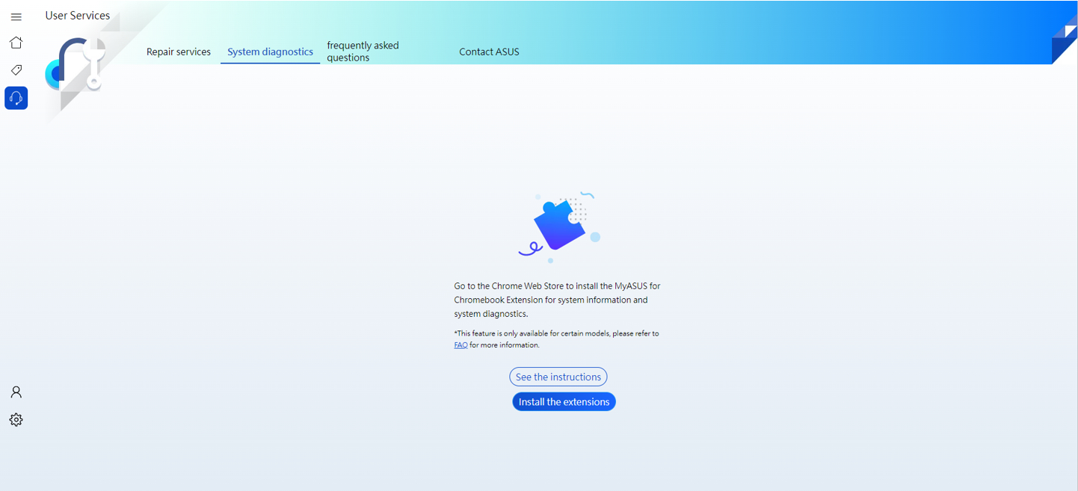The width and height of the screenshot is (1078, 491).
Task: Open the deals tag icon
Action: pos(16,70)
